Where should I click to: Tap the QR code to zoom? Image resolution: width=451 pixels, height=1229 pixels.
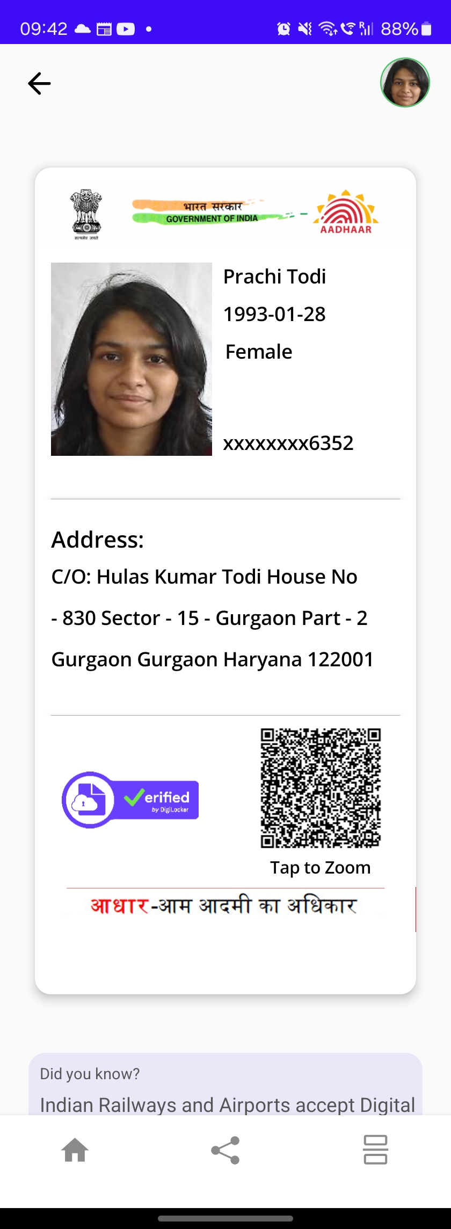point(321,788)
